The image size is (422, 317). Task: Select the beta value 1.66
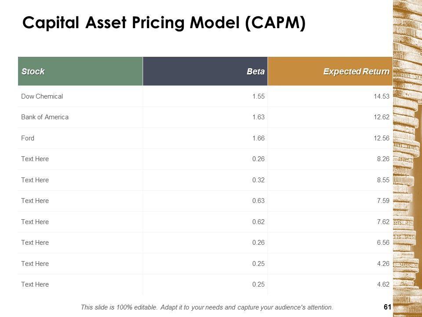258,138
